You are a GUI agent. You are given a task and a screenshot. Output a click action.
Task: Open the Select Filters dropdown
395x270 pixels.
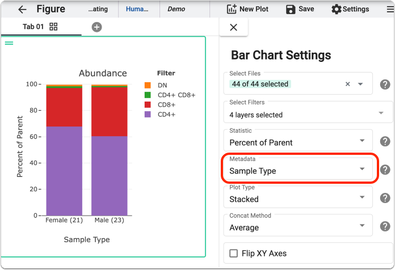point(308,112)
